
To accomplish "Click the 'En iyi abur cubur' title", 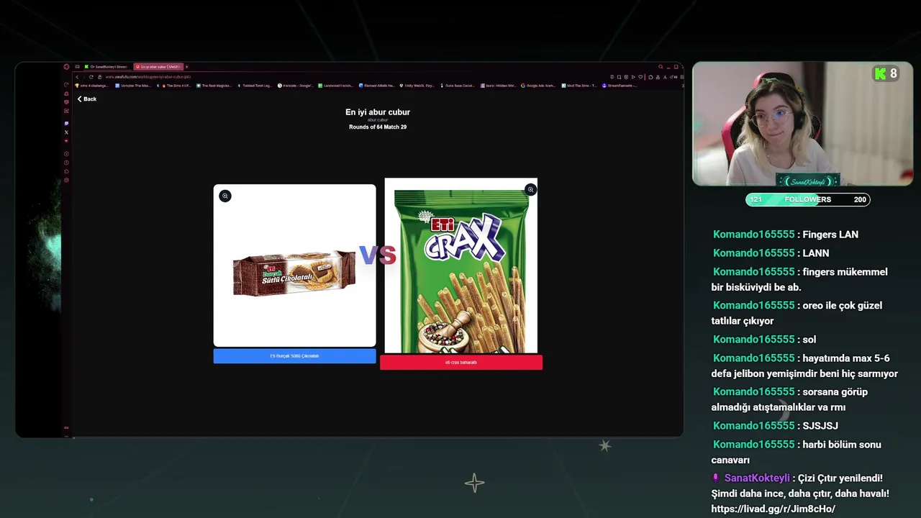I will coord(378,112).
